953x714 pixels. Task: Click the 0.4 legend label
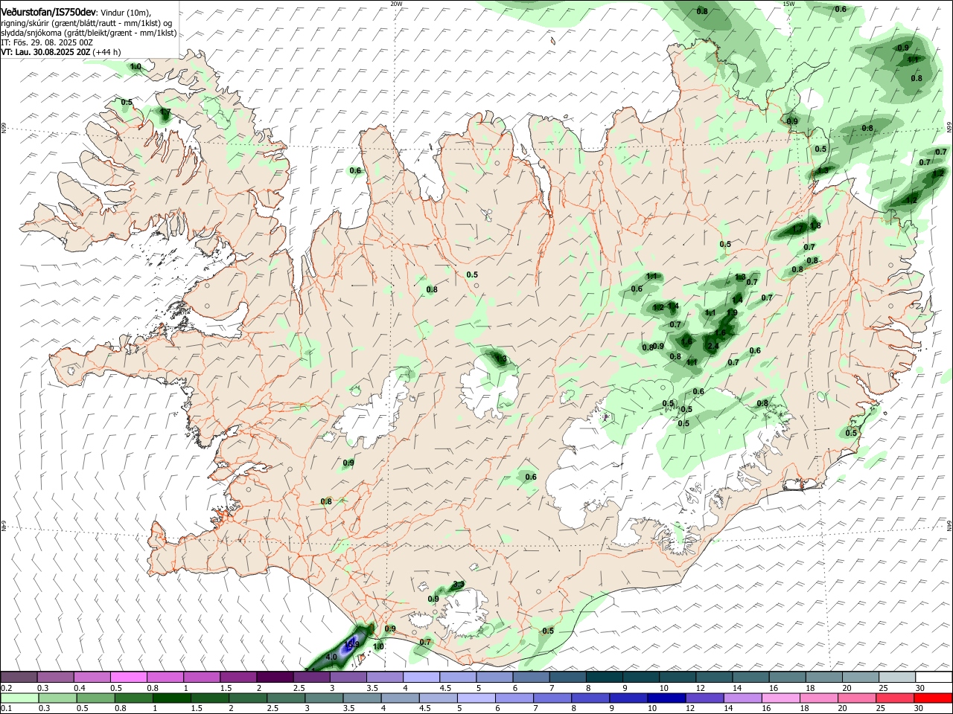pyautogui.click(x=80, y=688)
